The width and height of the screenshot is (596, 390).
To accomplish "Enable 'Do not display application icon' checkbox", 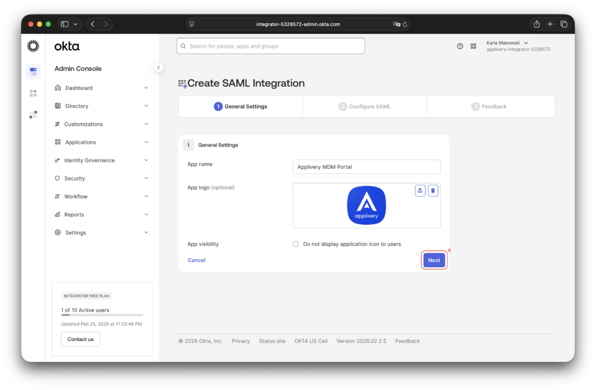I will click(296, 244).
